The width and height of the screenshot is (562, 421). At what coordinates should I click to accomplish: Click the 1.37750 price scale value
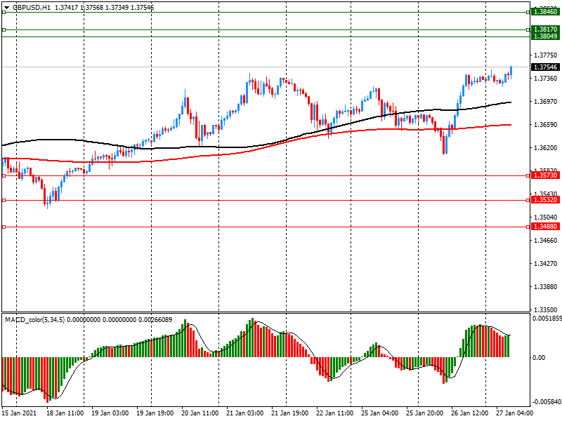(546, 55)
